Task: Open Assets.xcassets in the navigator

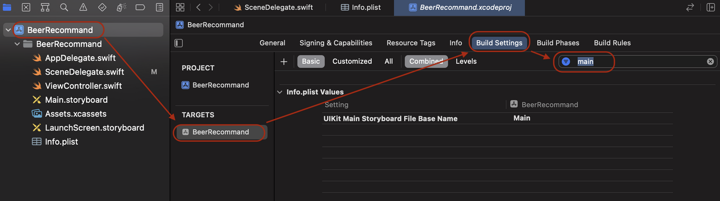Action: [75, 114]
